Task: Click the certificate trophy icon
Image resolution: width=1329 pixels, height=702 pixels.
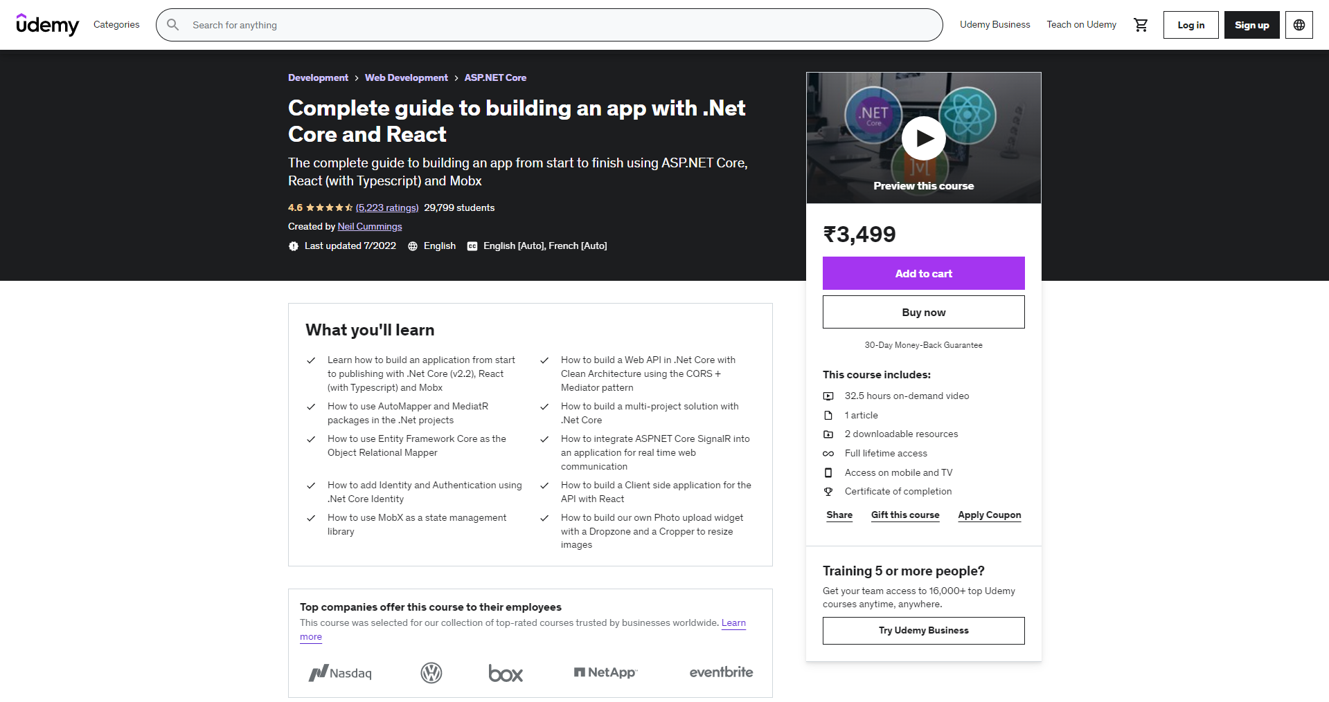Action: pyautogui.click(x=828, y=492)
